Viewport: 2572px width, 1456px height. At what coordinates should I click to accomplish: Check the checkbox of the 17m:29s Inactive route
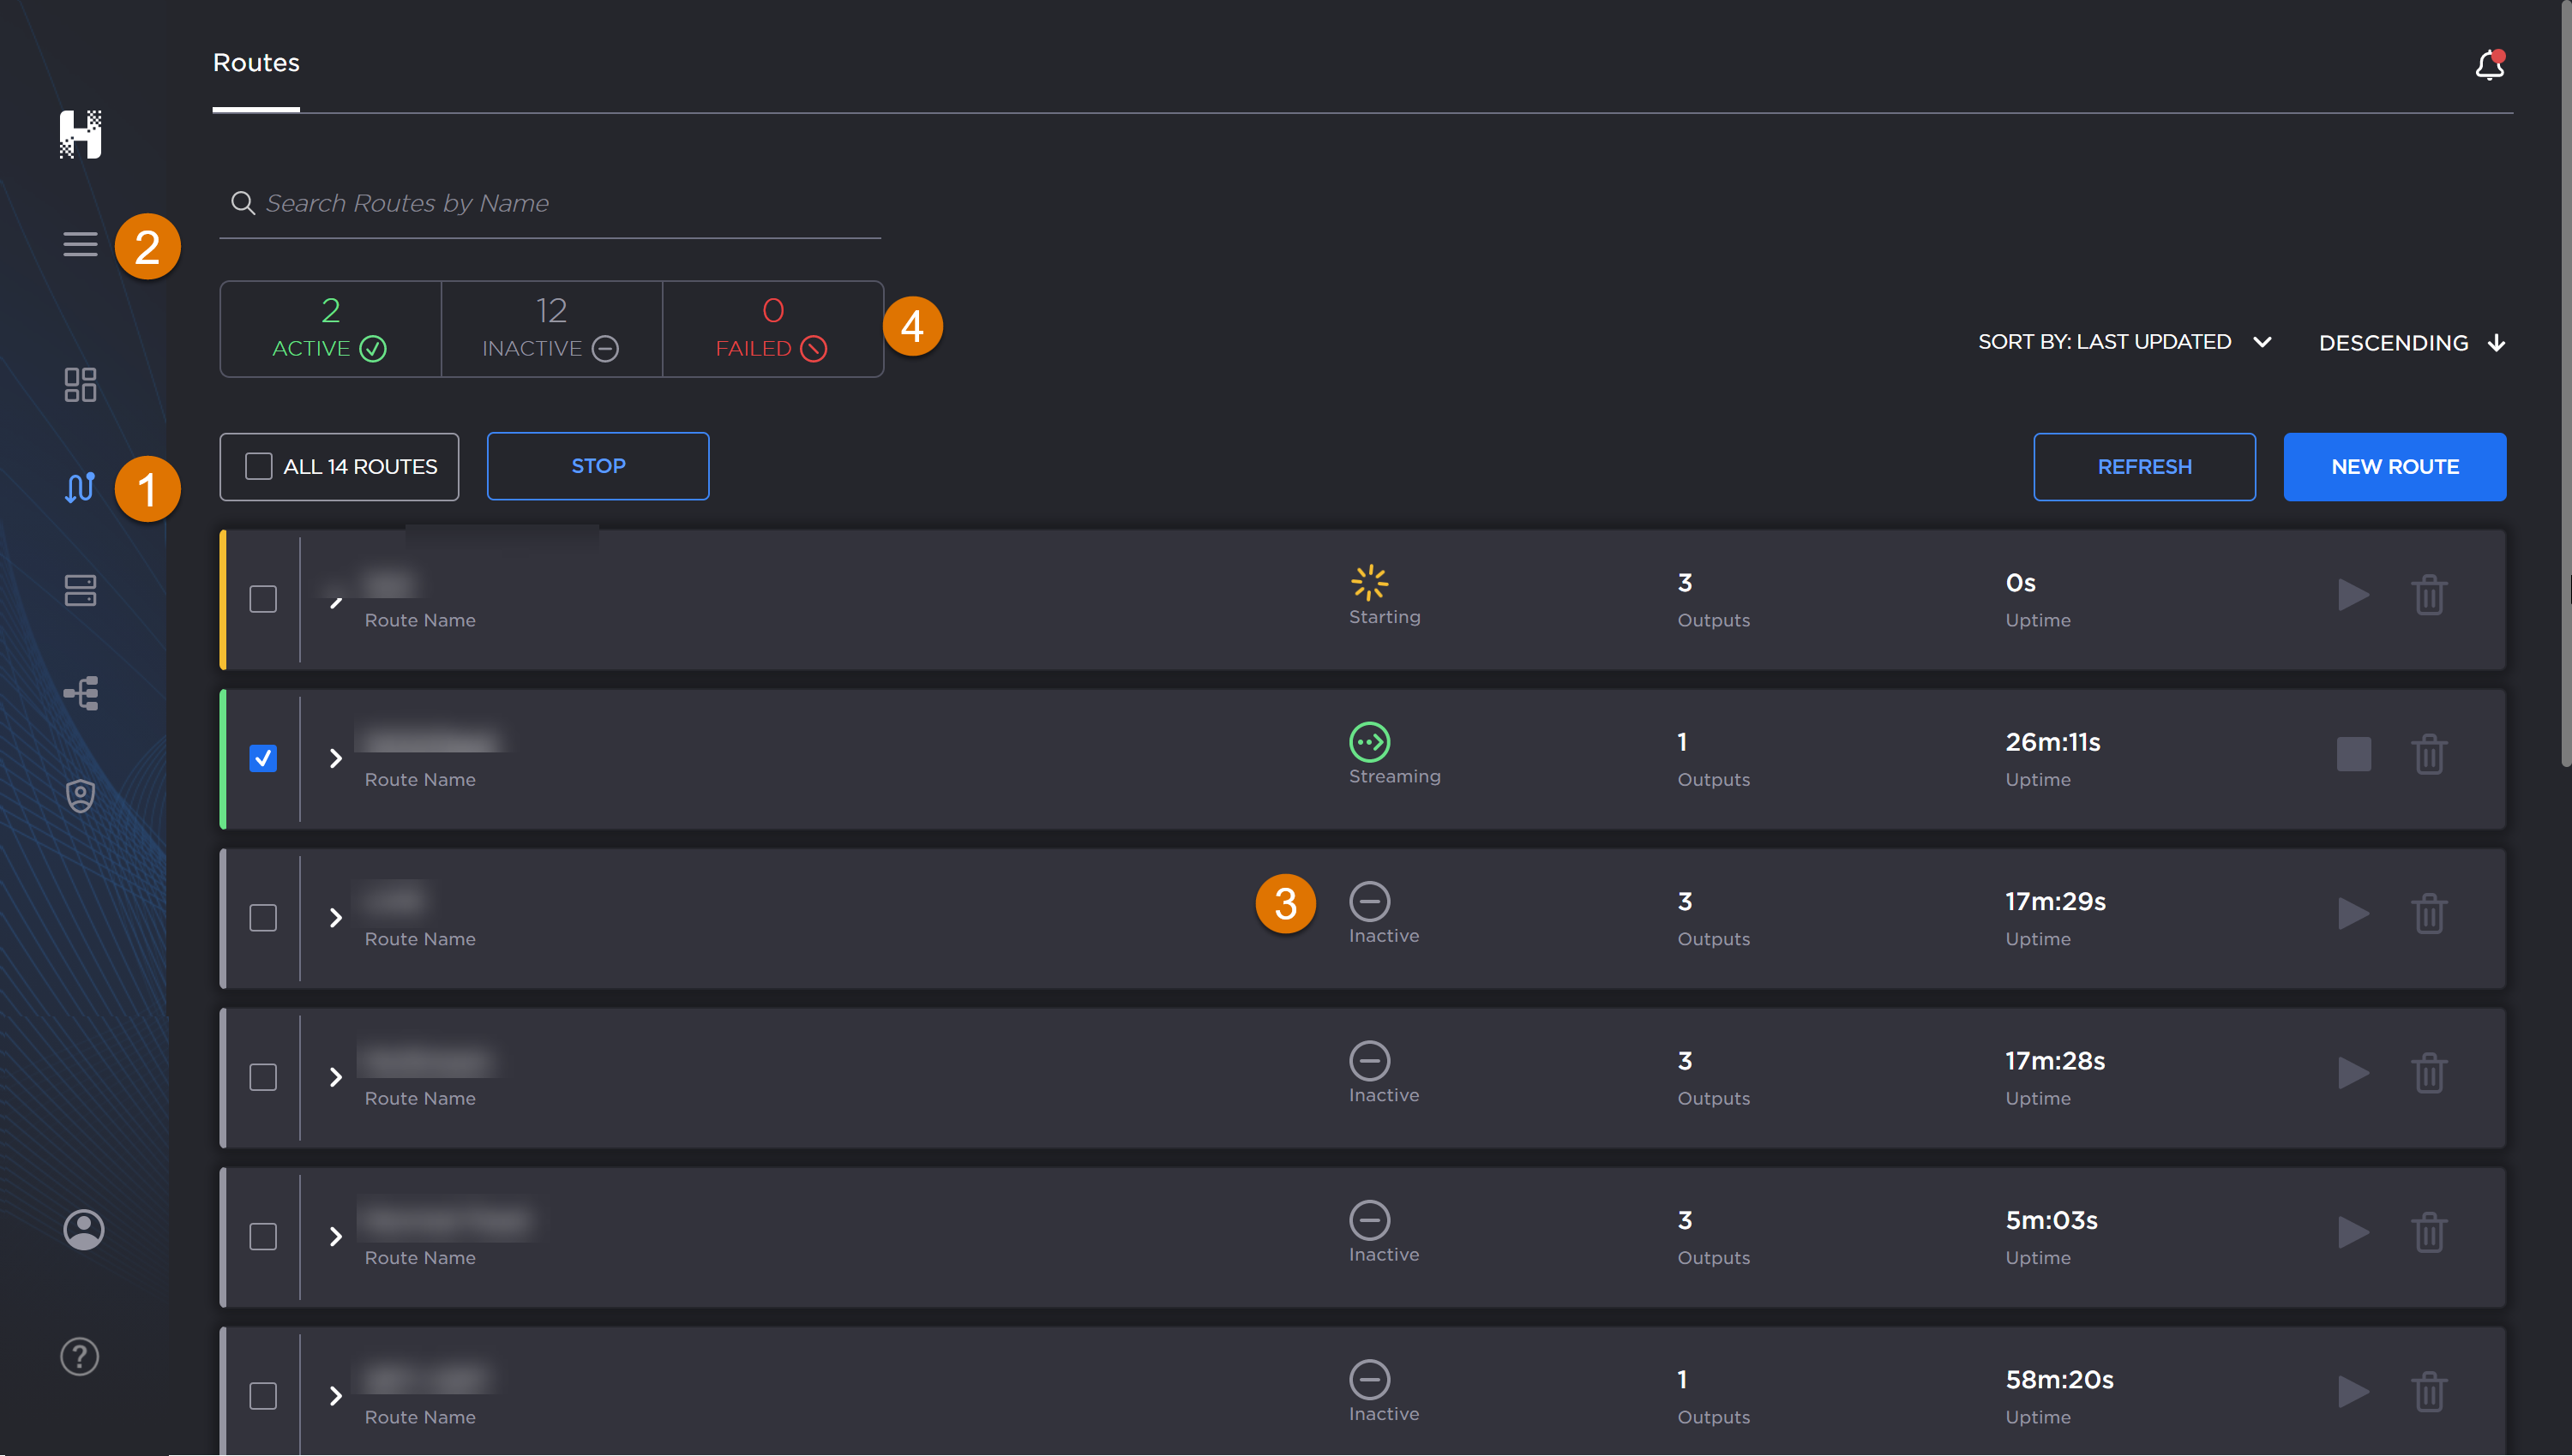coord(263,918)
